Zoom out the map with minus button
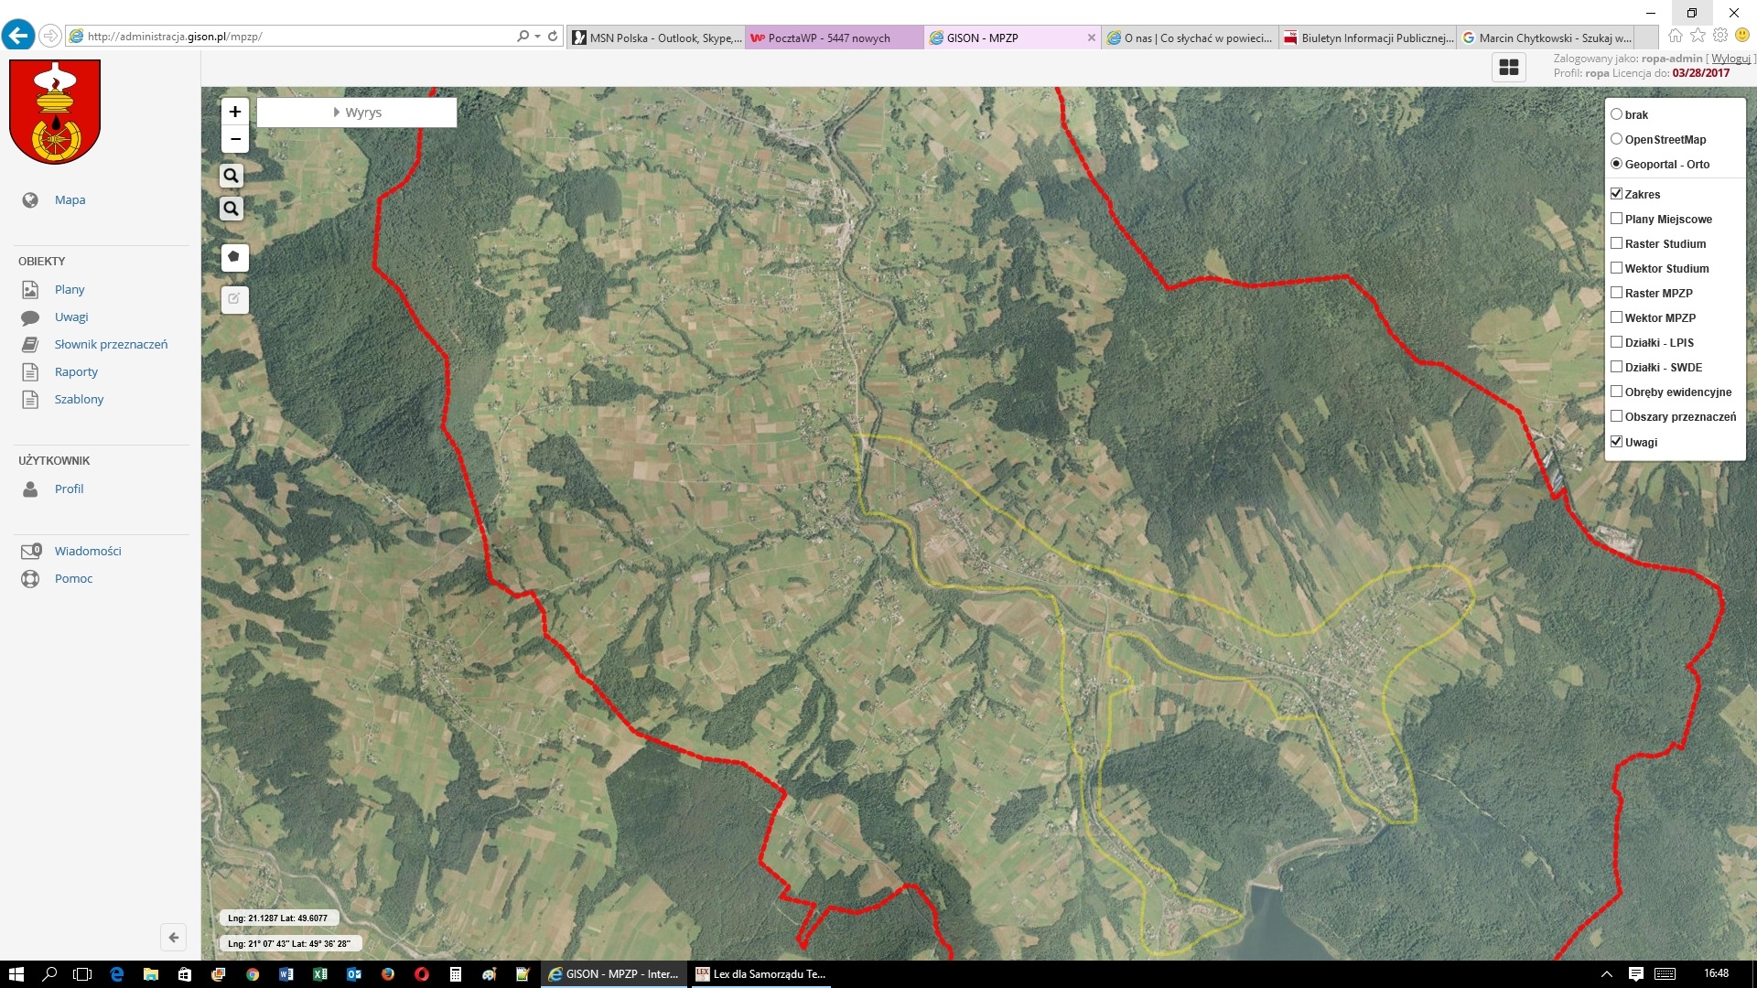 (x=235, y=139)
